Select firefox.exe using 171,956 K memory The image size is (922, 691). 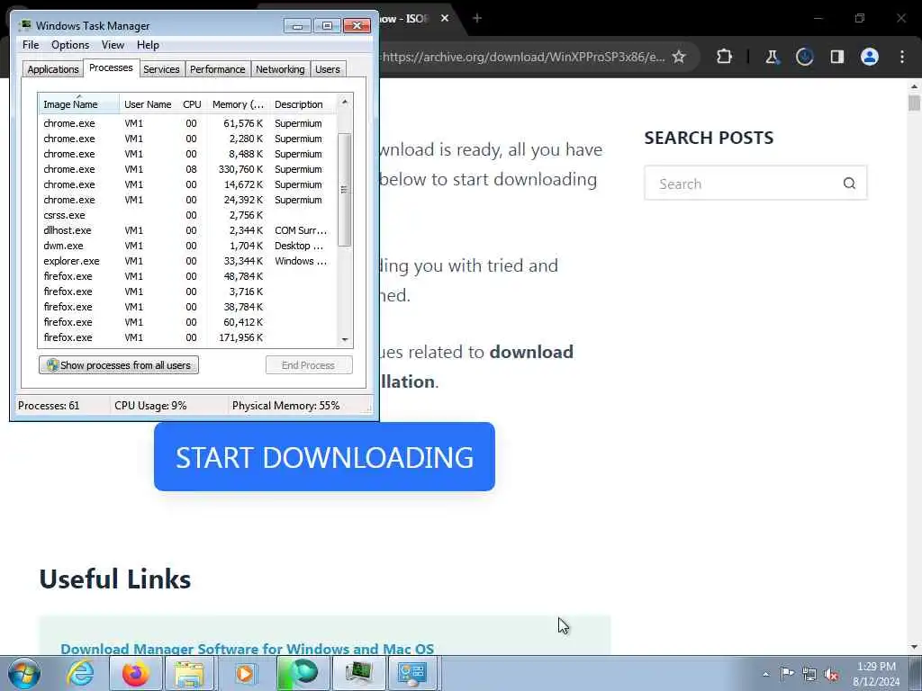[x=187, y=337]
